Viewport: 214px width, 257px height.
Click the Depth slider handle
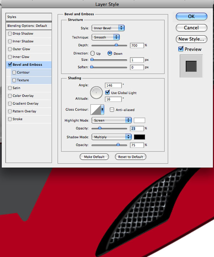(x=116, y=45)
